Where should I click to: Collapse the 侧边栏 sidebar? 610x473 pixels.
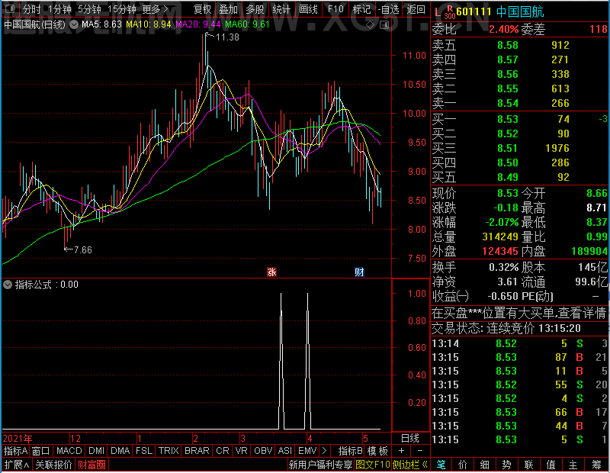point(410,465)
